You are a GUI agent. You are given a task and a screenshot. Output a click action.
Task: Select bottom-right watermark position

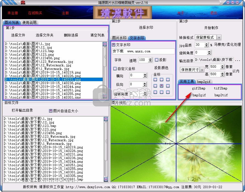click(x=168, y=92)
